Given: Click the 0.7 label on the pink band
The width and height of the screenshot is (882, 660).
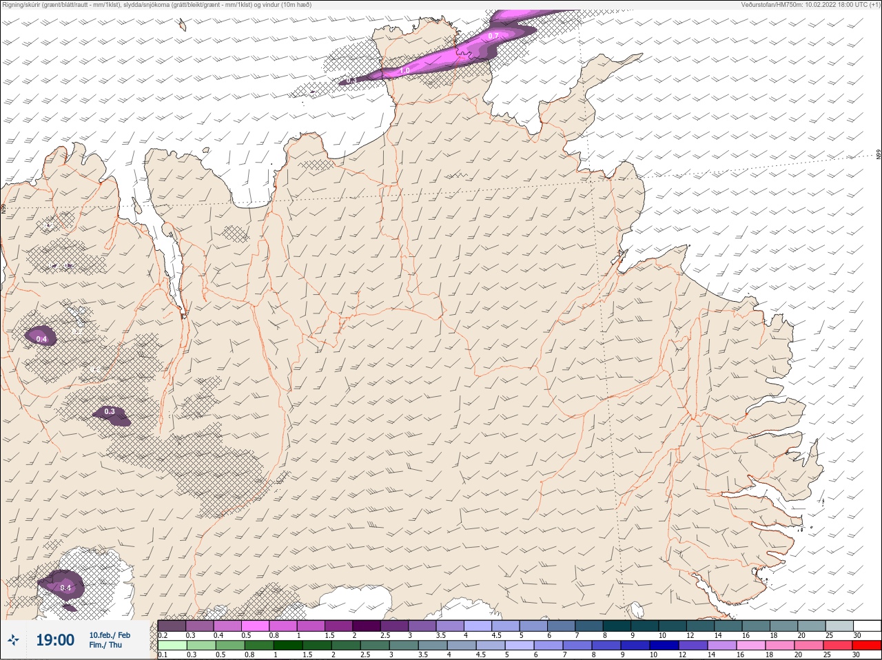Looking at the screenshot, I should [493, 36].
